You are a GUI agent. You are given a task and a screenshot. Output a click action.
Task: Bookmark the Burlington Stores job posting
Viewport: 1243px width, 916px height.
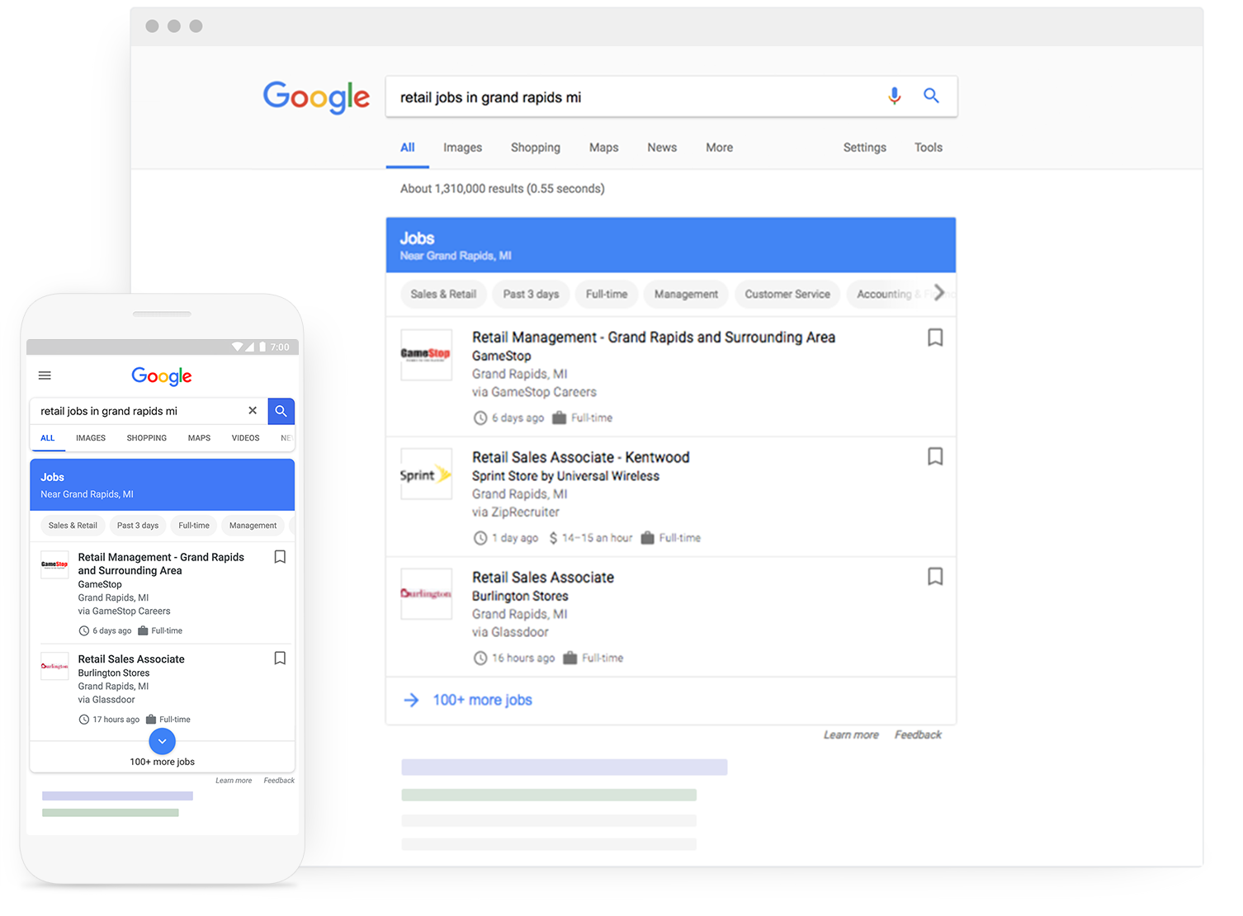(935, 577)
